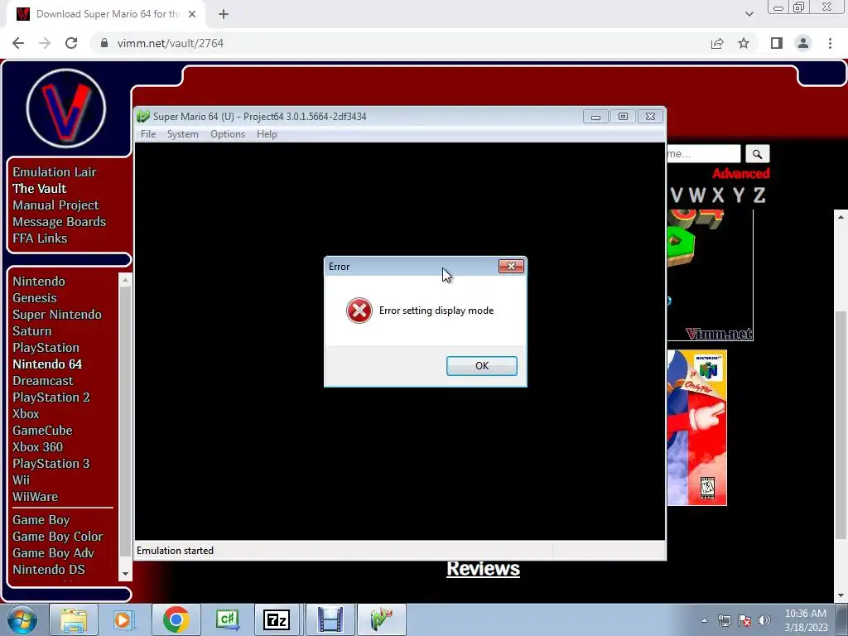This screenshot has width=848, height=636.
Task: Switch to Chrome in the taskbar
Action: pyautogui.click(x=176, y=619)
